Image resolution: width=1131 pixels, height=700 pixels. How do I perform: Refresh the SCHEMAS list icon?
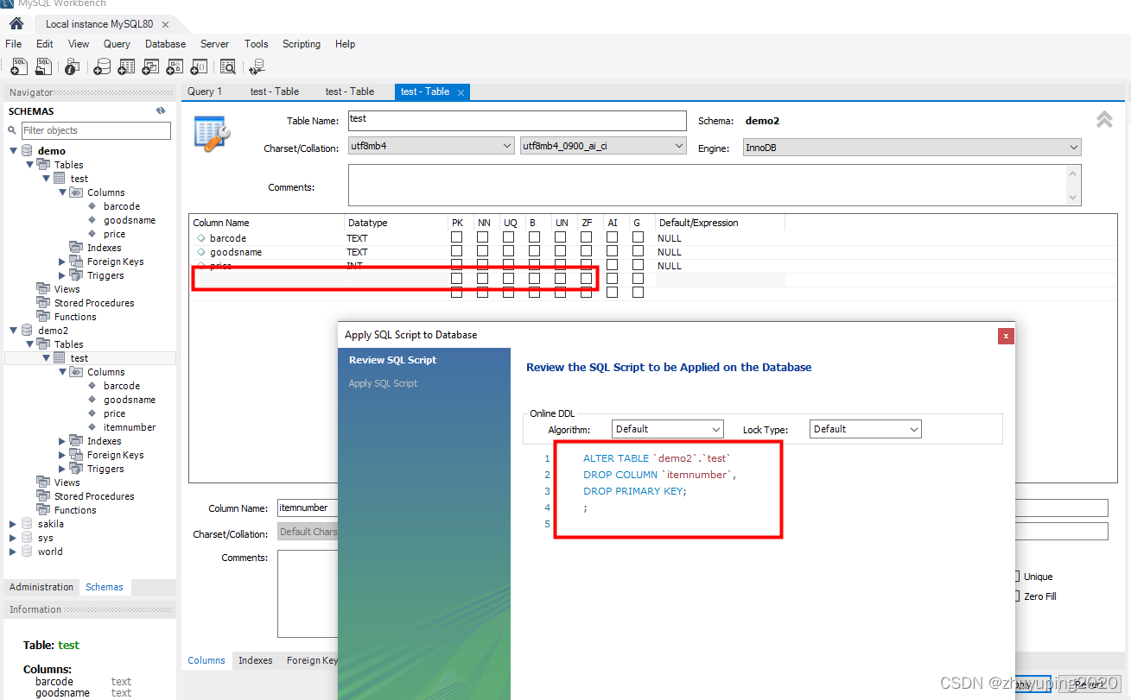(160, 110)
